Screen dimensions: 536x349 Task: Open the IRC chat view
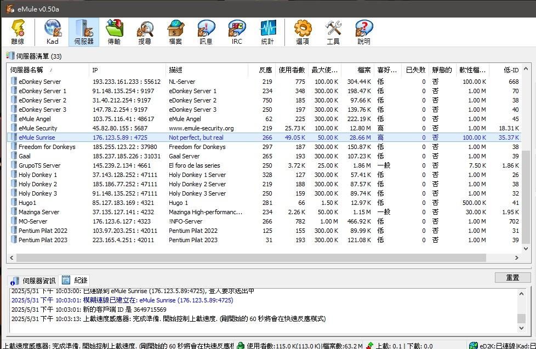click(x=237, y=32)
